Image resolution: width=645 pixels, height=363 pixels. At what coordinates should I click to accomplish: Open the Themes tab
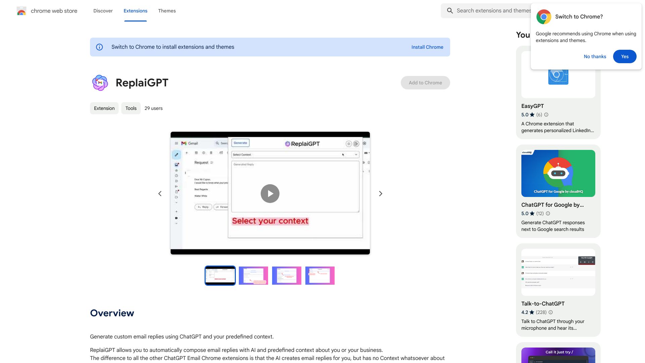coord(167,11)
